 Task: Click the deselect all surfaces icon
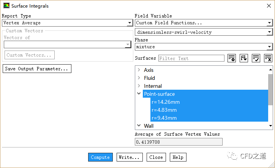pos(268,58)
